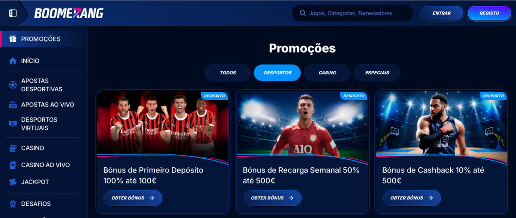This screenshot has height=218, width=516.
Task: Click the Desafios medal icon
Action: tap(13, 204)
